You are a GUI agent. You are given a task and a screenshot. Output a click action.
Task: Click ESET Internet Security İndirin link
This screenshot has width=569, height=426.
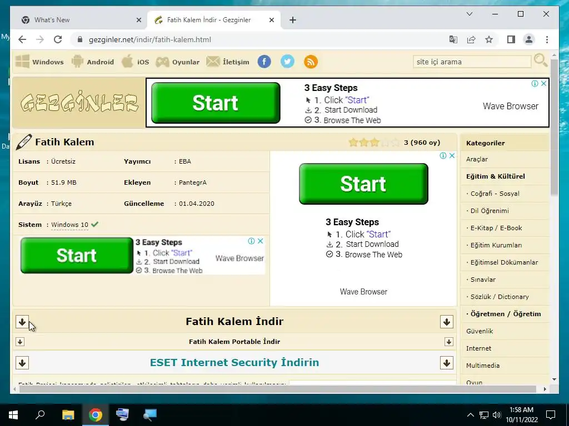(234, 363)
